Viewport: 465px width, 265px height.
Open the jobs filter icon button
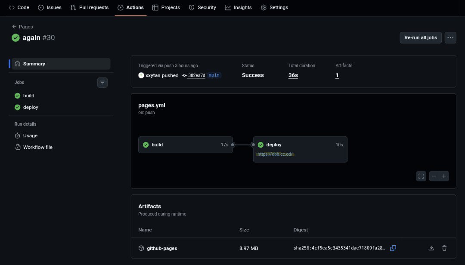tap(102, 82)
